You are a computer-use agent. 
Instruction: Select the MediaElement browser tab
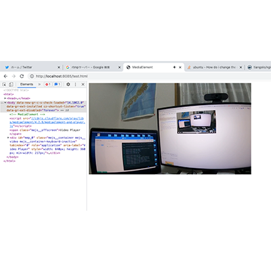154,67
